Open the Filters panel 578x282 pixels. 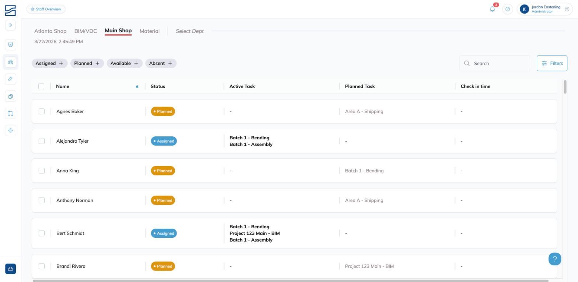click(x=552, y=63)
